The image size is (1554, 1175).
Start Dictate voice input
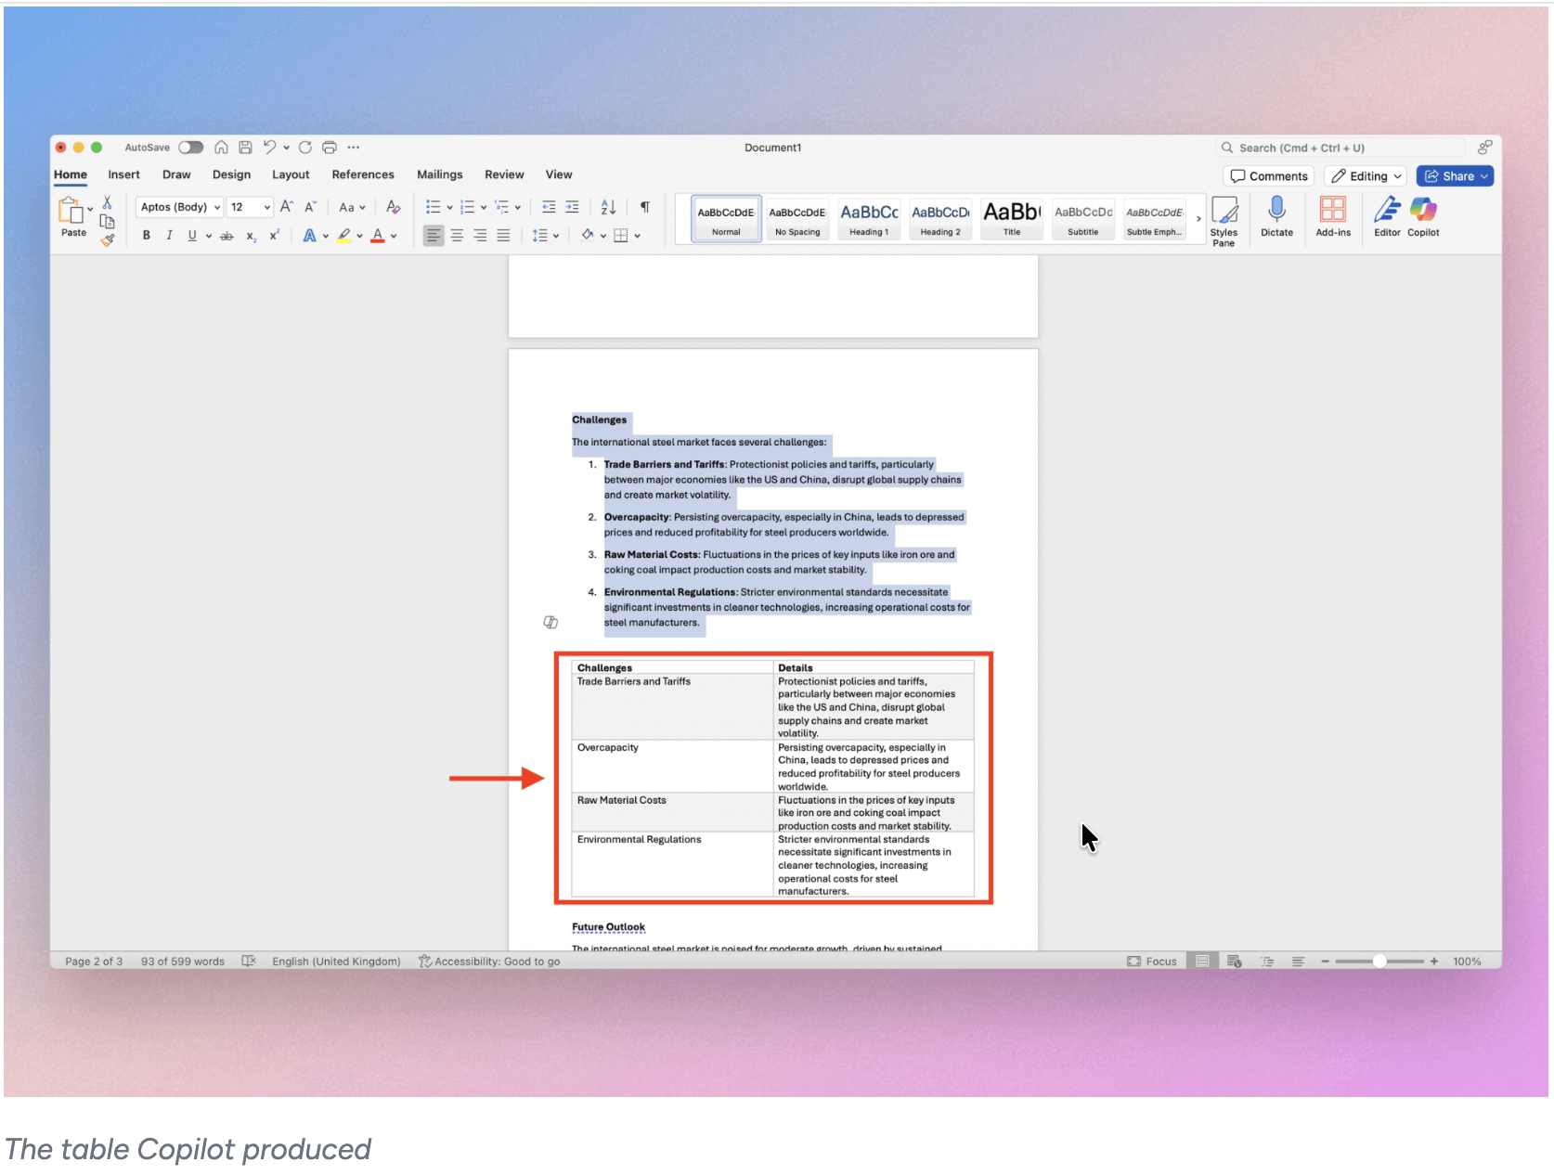coord(1277,218)
